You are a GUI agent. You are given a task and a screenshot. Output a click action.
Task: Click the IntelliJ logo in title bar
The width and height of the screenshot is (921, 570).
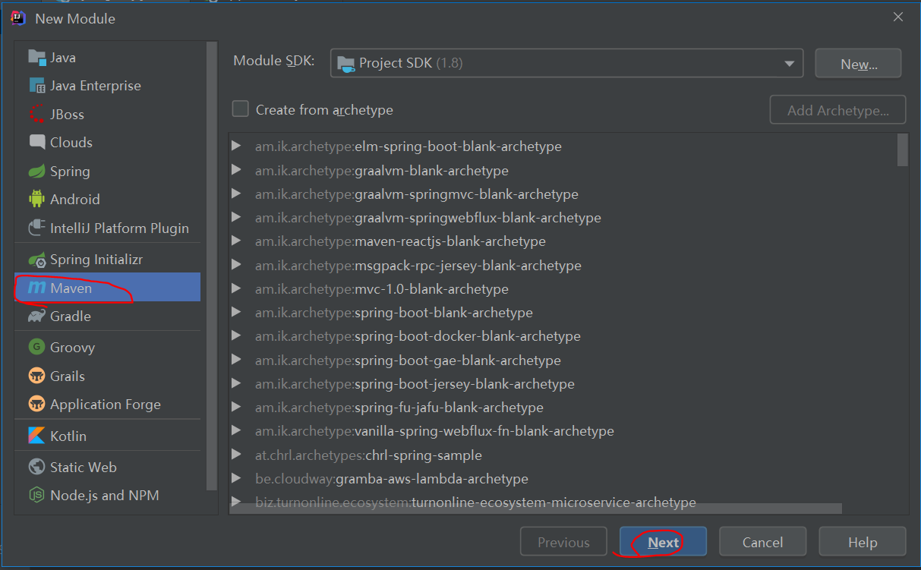[x=19, y=18]
